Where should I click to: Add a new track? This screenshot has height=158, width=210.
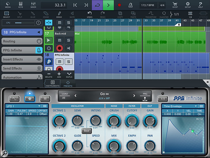tap(59, 75)
